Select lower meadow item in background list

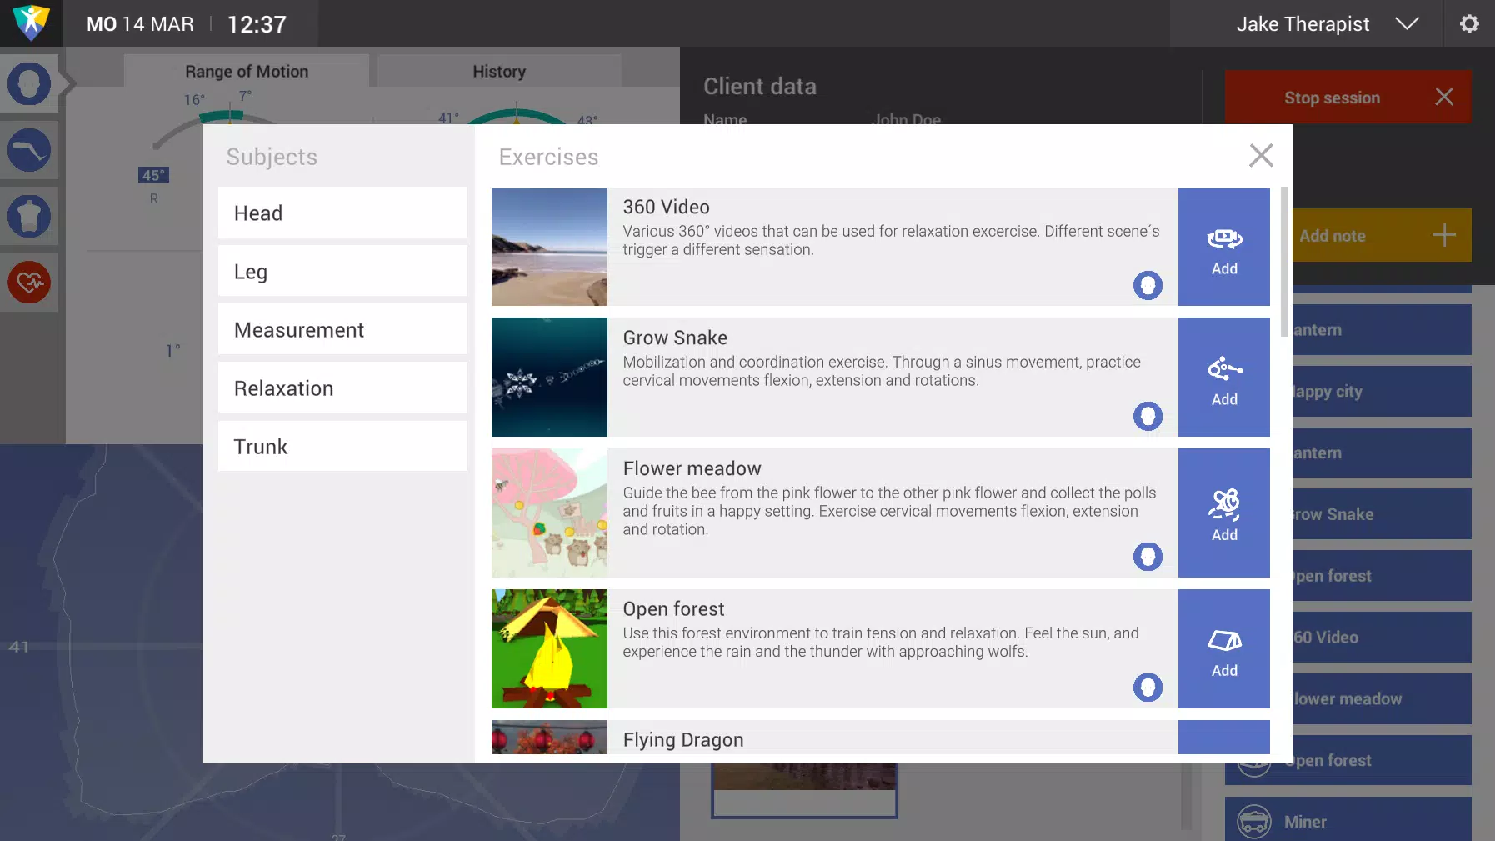point(1381,699)
